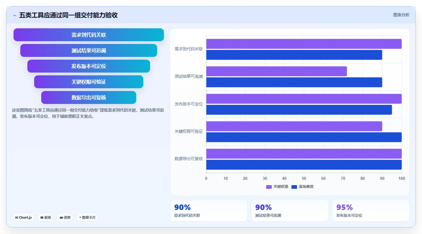Click the 表格 tag icon
Viewport: 422px width, 234px height.
coord(42,217)
